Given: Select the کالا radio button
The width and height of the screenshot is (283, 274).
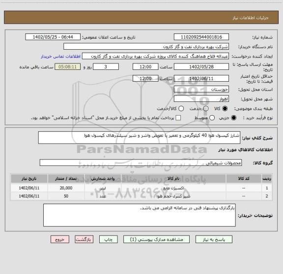Looking at the screenshot, I should (225, 108).
